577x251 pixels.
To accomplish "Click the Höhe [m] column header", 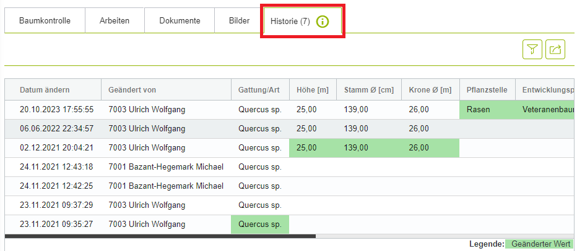I will click(313, 90).
